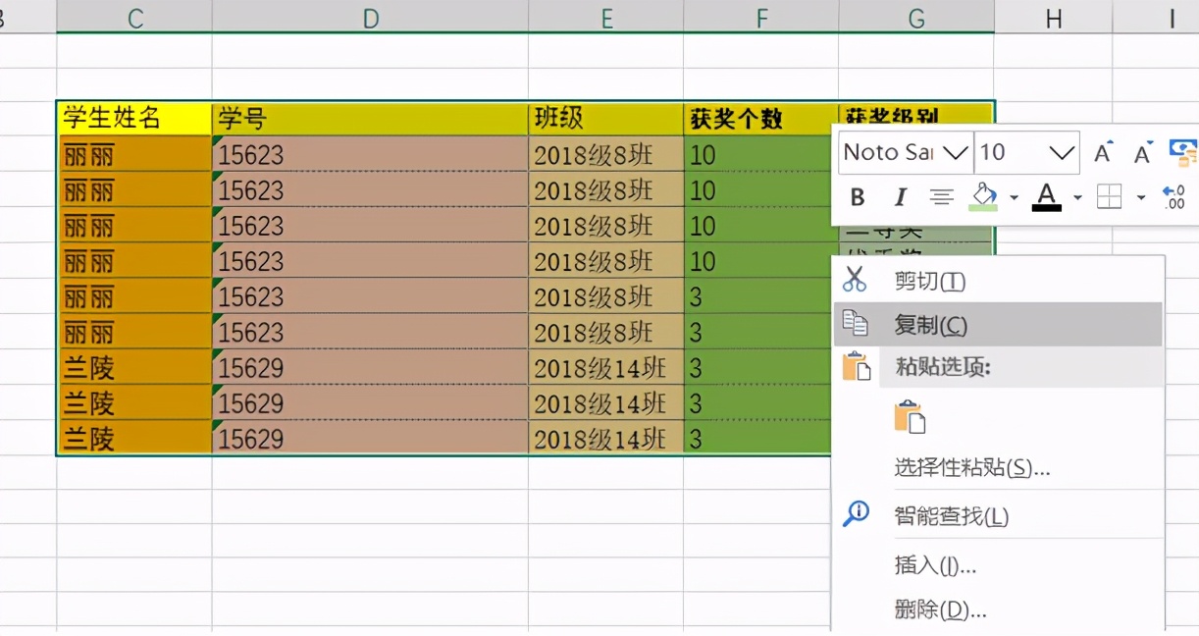
Task: Apply the font color letter A
Action: tap(1047, 197)
